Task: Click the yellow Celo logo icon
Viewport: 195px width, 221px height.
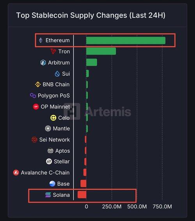Action: tap(53, 118)
